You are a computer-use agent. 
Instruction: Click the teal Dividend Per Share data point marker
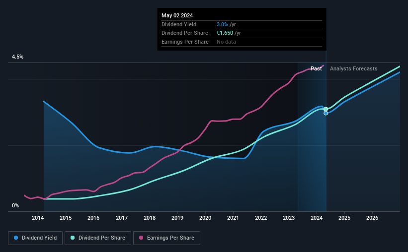[x=326, y=109]
